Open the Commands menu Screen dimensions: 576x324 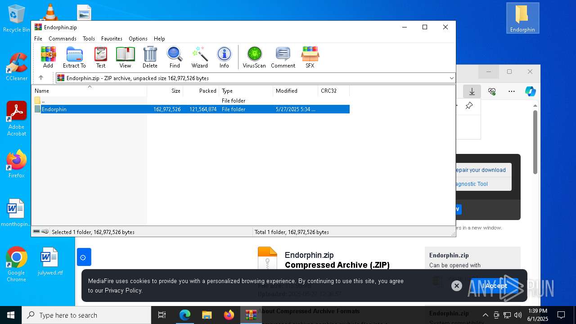click(63, 39)
